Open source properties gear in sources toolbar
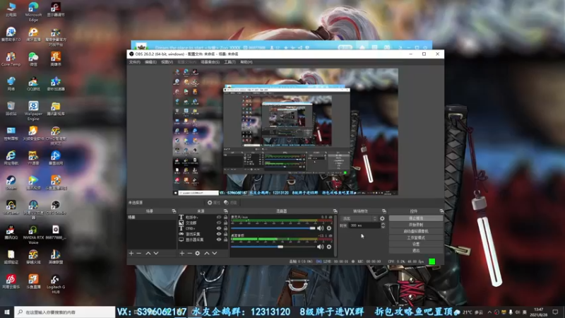Screen dimensions: 565x318 (198, 254)
